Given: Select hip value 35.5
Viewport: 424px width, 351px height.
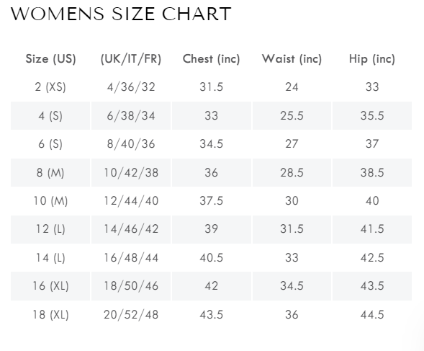Looking at the screenshot, I should tap(372, 115).
